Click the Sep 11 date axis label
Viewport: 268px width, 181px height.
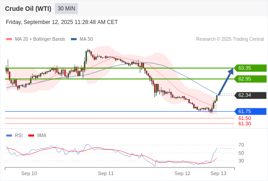point(106,173)
